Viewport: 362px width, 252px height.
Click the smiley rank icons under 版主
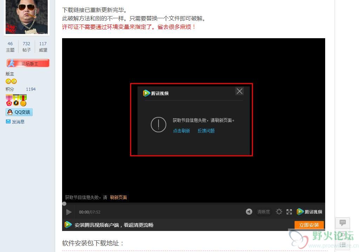[x=11, y=81]
